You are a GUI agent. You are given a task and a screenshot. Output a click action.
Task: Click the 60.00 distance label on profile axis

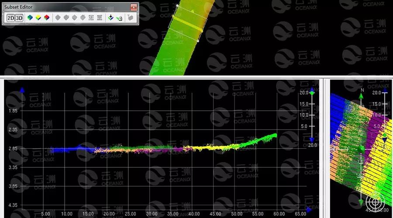[279, 214]
